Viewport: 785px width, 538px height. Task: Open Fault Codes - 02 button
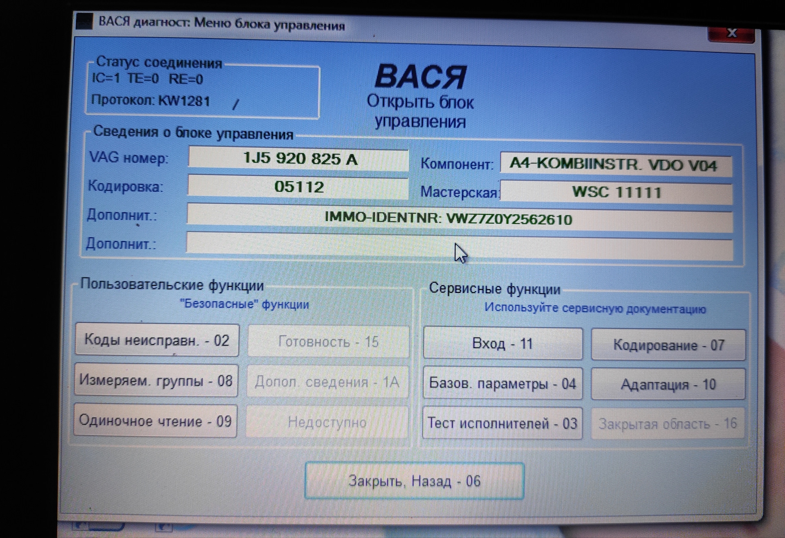click(157, 340)
